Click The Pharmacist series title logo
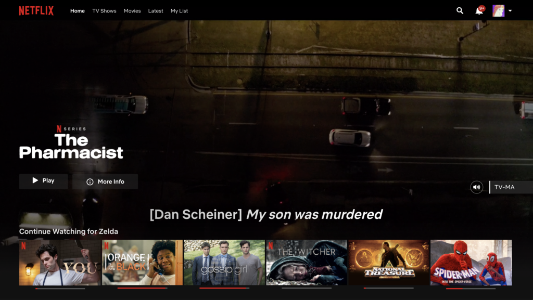The height and width of the screenshot is (300, 533). click(71, 146)
